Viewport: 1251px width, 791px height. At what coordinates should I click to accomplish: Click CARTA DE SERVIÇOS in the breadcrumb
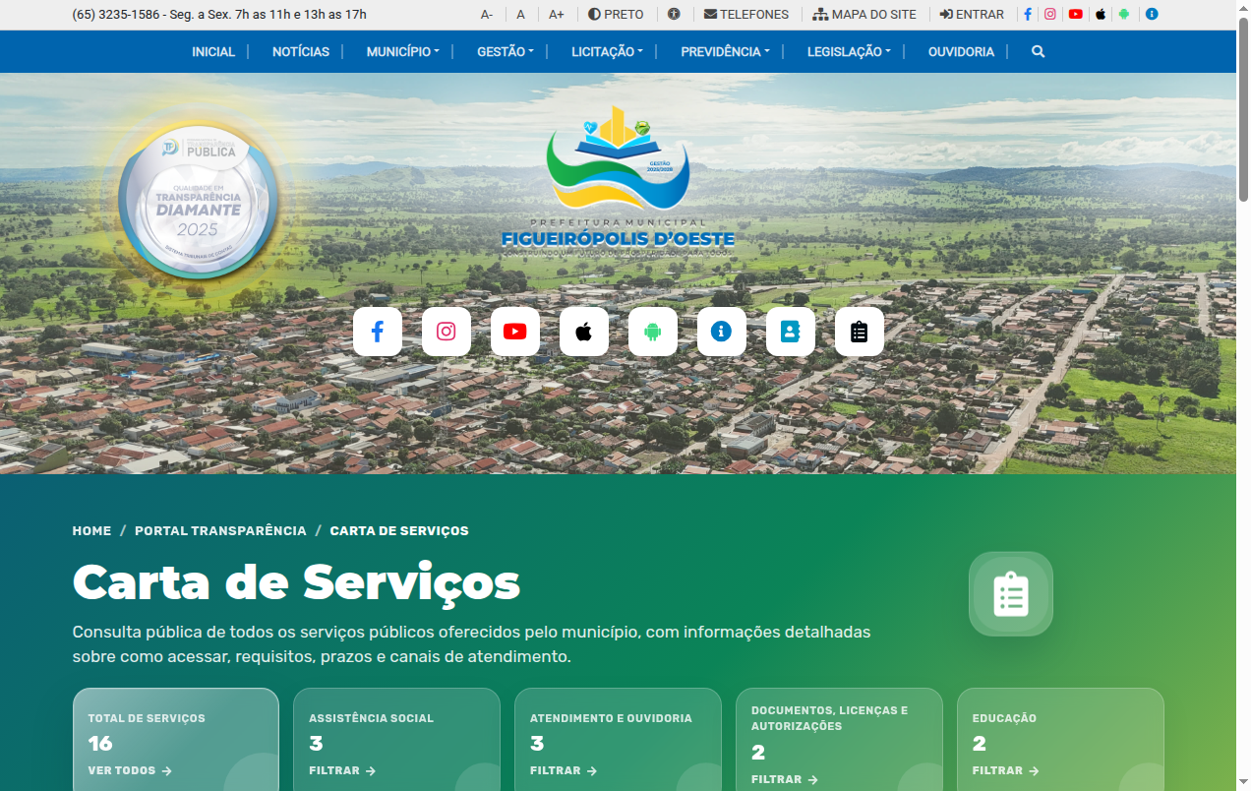(399, 531)
